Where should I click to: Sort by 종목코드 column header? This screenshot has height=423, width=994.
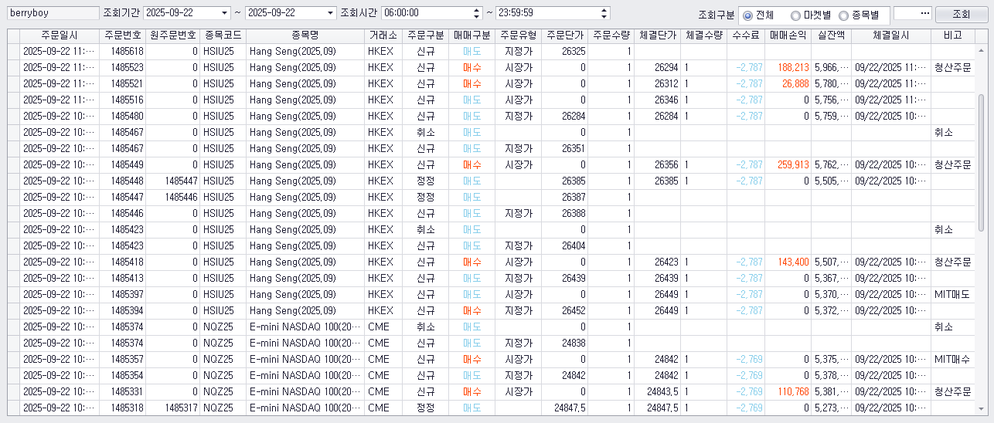tap(223, 36)
